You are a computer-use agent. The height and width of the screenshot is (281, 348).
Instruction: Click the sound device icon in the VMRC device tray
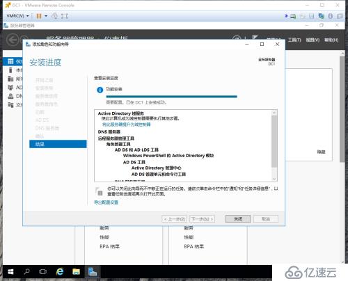pyautogui.click(x=331, y=16)
